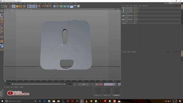Toggle Z axis lock
This screenshot has height=103, width=183.
(35, 6)
